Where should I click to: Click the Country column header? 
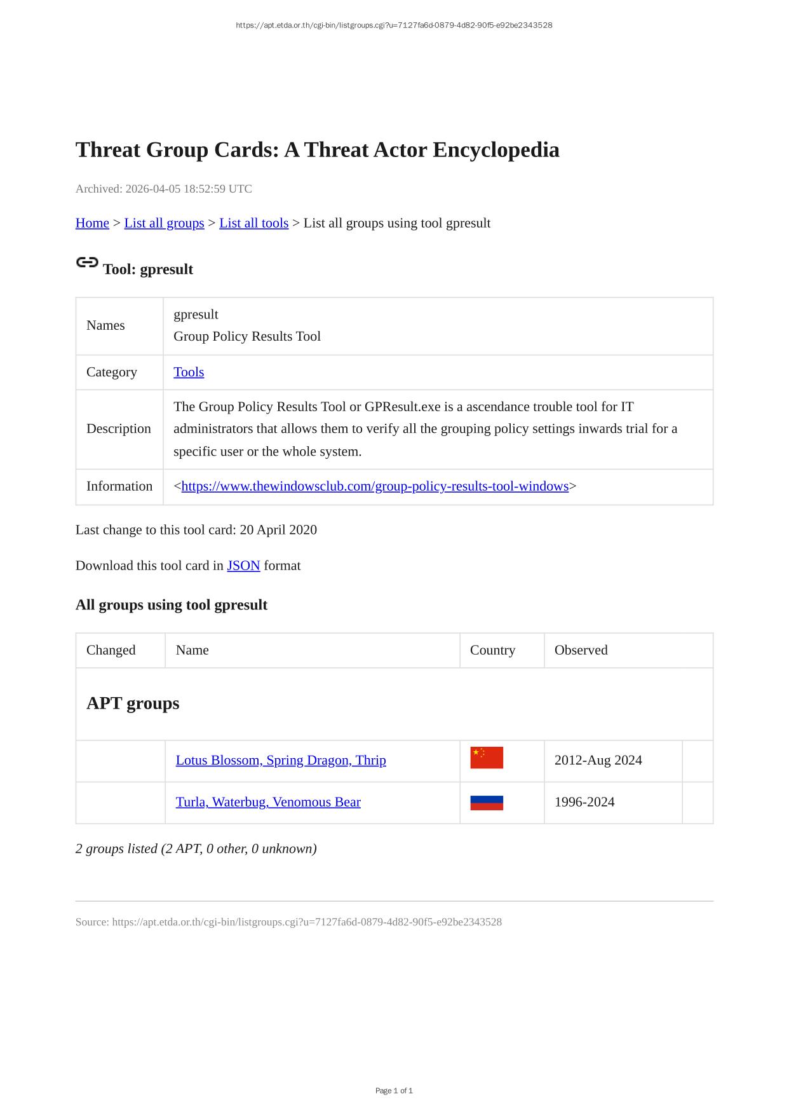(x=492, y=650)
